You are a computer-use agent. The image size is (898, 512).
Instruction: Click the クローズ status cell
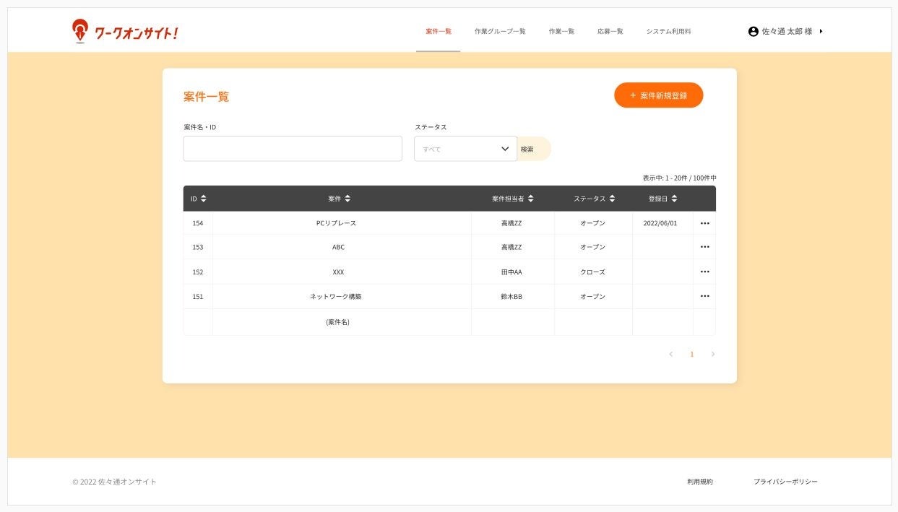593,272
